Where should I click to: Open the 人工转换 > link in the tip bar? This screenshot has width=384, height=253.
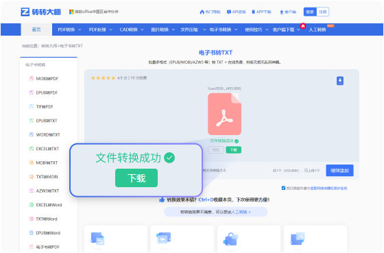click(x=241, y=212)
